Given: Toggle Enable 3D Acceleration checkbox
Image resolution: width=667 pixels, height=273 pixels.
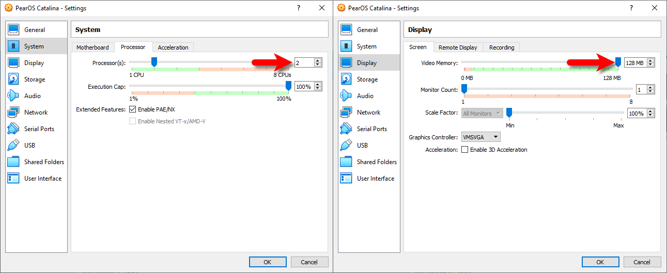Looking at the screenshot, I should point(465,150).
